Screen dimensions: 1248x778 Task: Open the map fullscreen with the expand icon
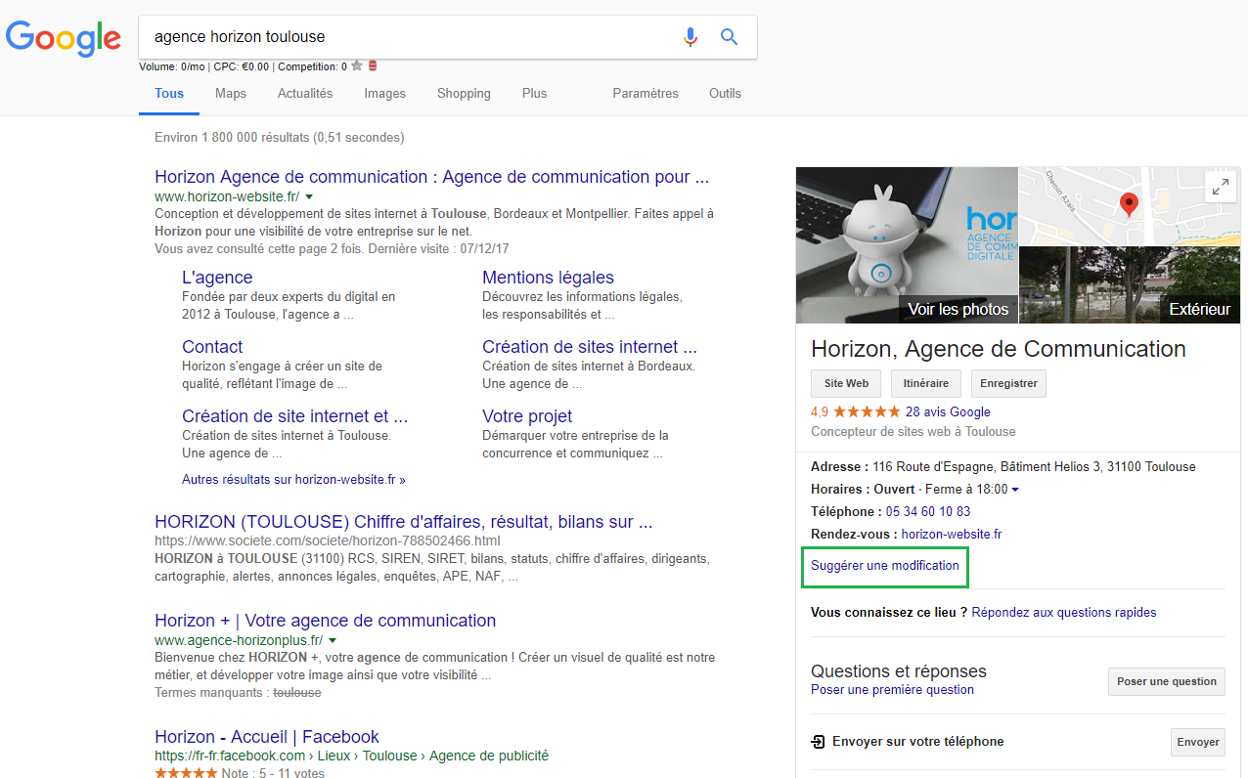[1221, 186]
